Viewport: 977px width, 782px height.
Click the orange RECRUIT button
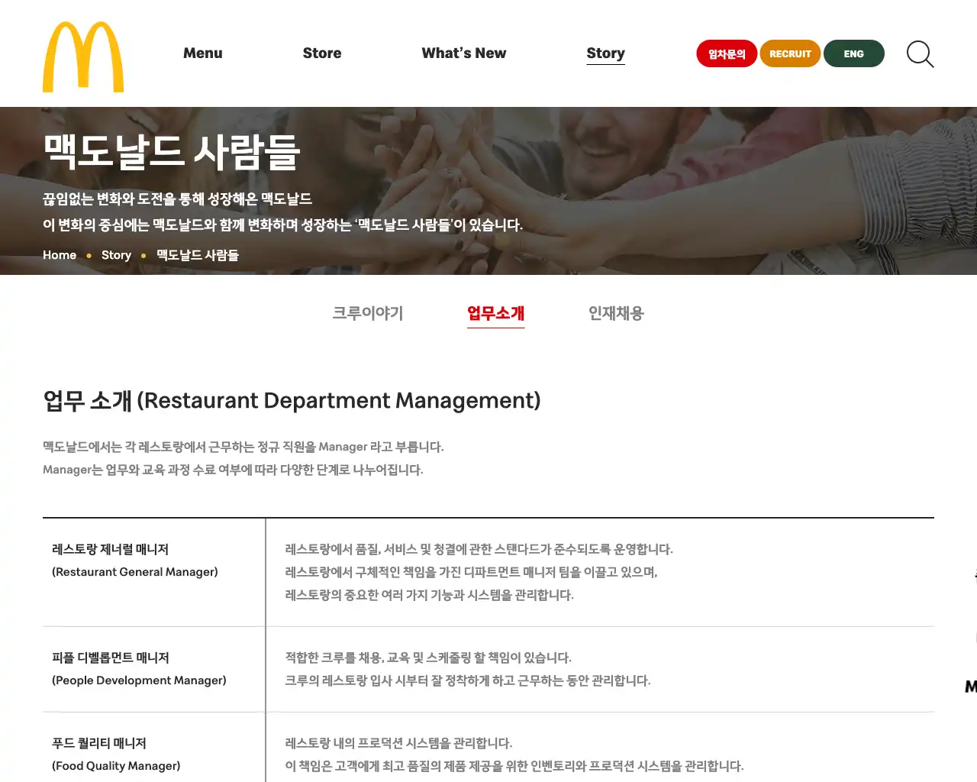click(x=790, y=53)
